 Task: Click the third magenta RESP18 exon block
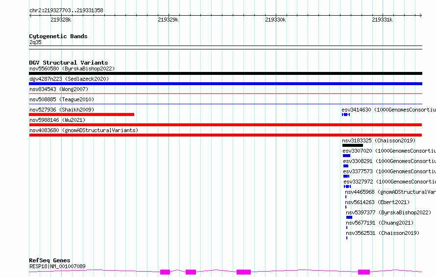point(243,272)
